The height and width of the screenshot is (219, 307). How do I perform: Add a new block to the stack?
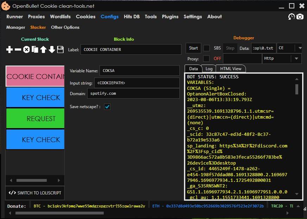9,49
